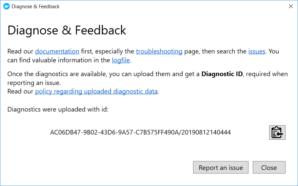
Task: Copy the diagnostic ID with clipboard icon
Action: [277, 133]
